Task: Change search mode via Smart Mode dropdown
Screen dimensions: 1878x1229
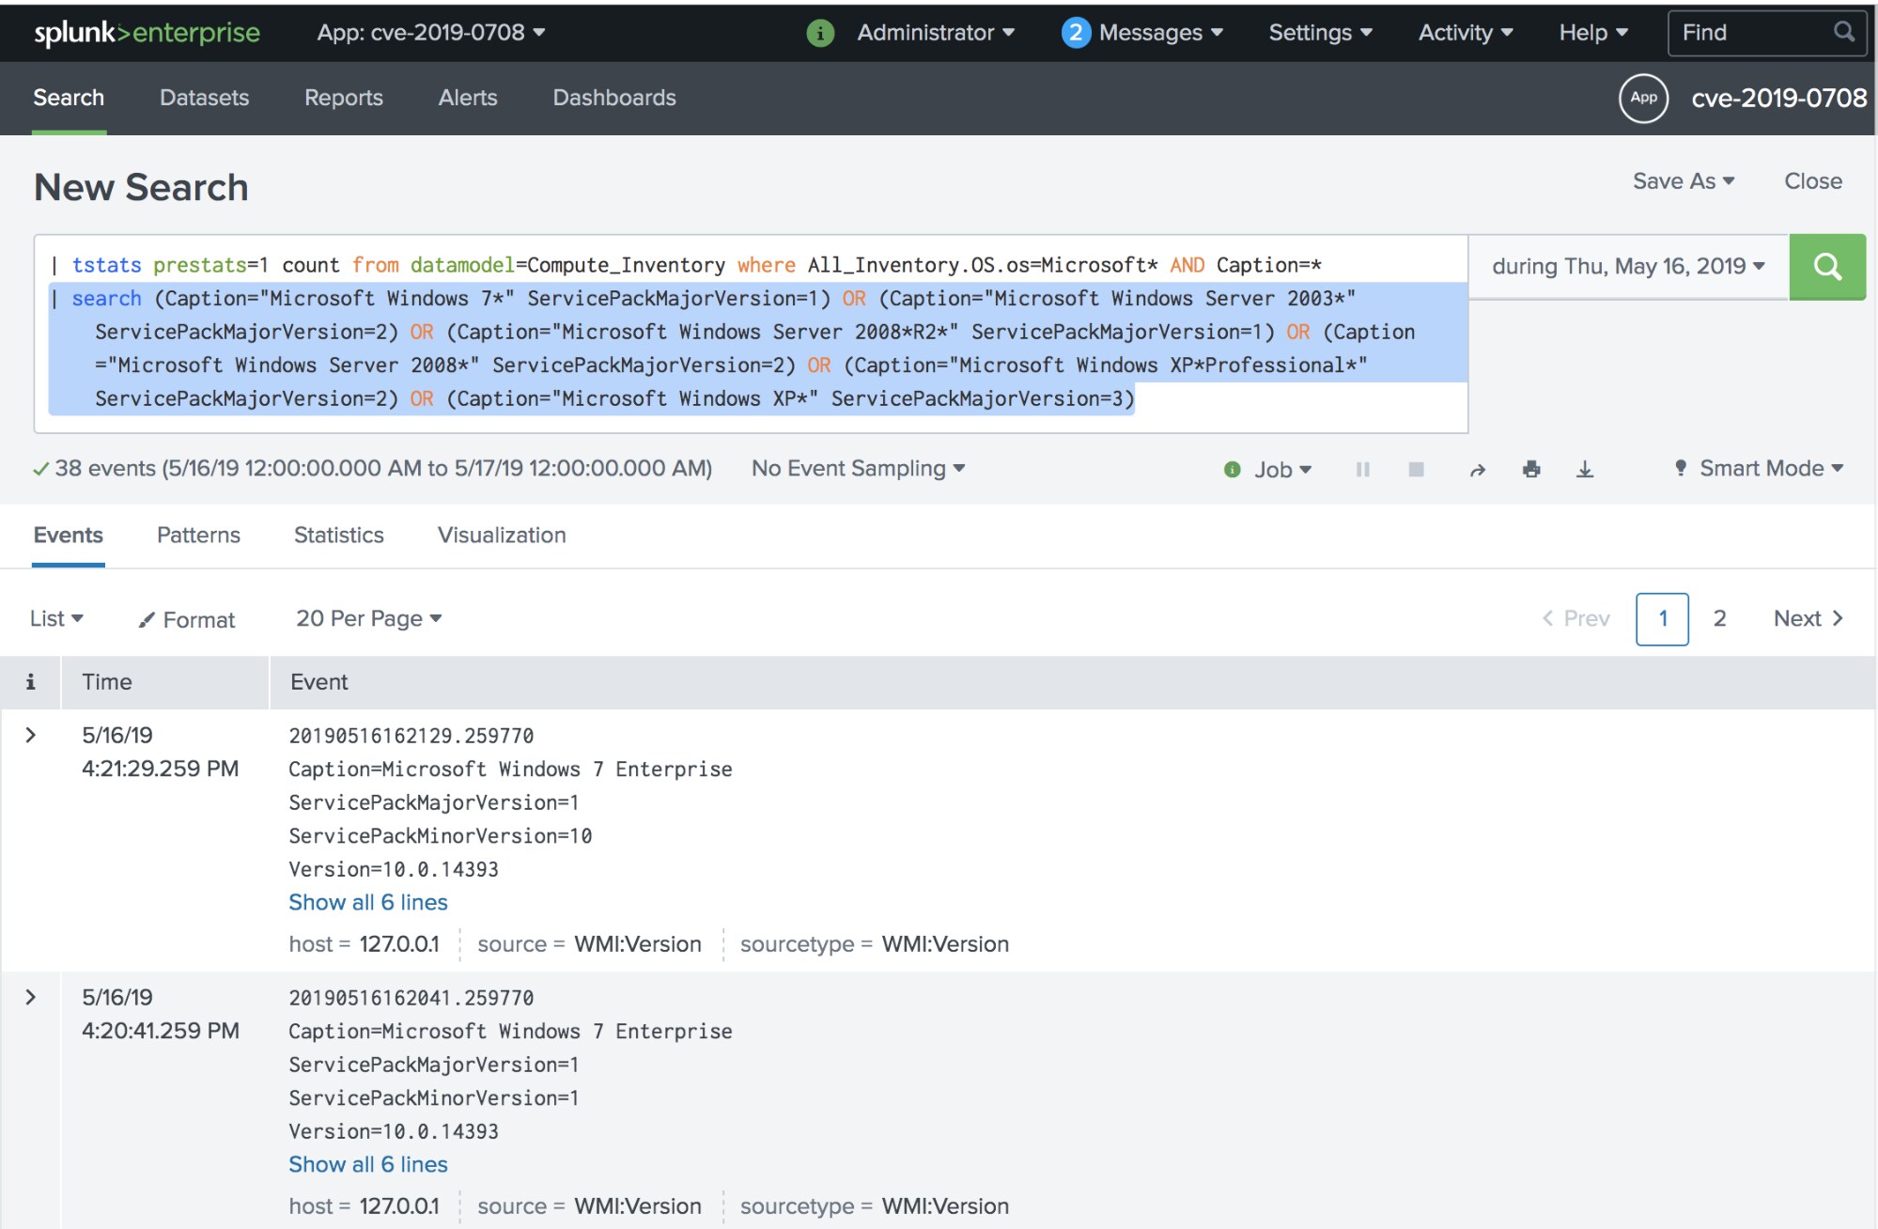Action: (x=1760, y=468)
